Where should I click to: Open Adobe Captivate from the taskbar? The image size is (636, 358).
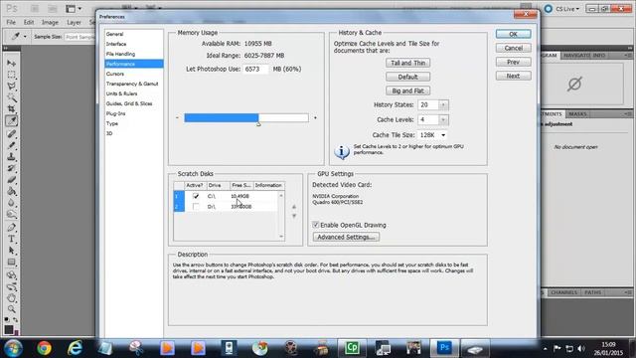(352, 348)
